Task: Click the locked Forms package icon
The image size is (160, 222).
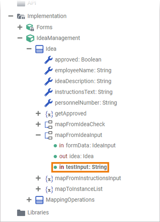Action: (30, 27)
